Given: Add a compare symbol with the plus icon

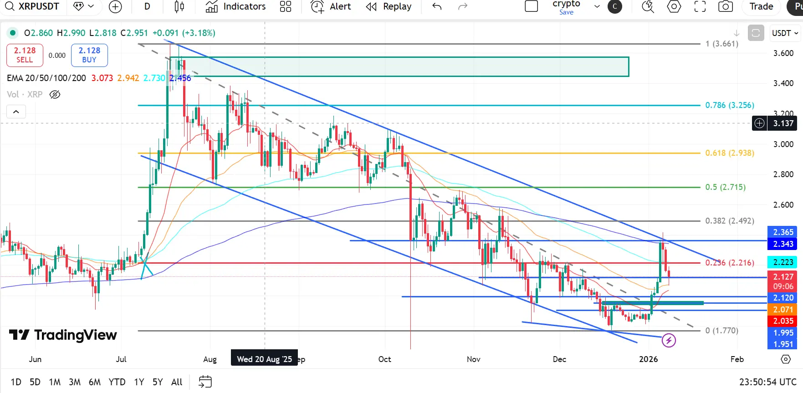Looking at the screenshot, I should pyautogui.click(x=116, y=6).
